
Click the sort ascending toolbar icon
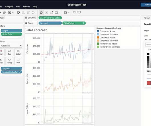tap(23, 13)
